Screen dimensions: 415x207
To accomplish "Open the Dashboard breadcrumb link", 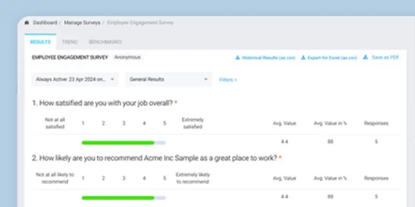I will tap(45, 23).
